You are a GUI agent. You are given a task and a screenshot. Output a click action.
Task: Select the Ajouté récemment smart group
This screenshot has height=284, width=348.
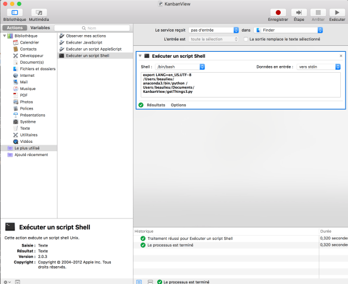[29, 155]
